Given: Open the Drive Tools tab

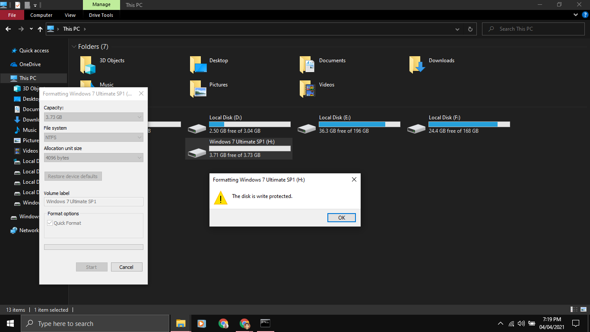Looking at the screenshot, I should tap(101, 15).
